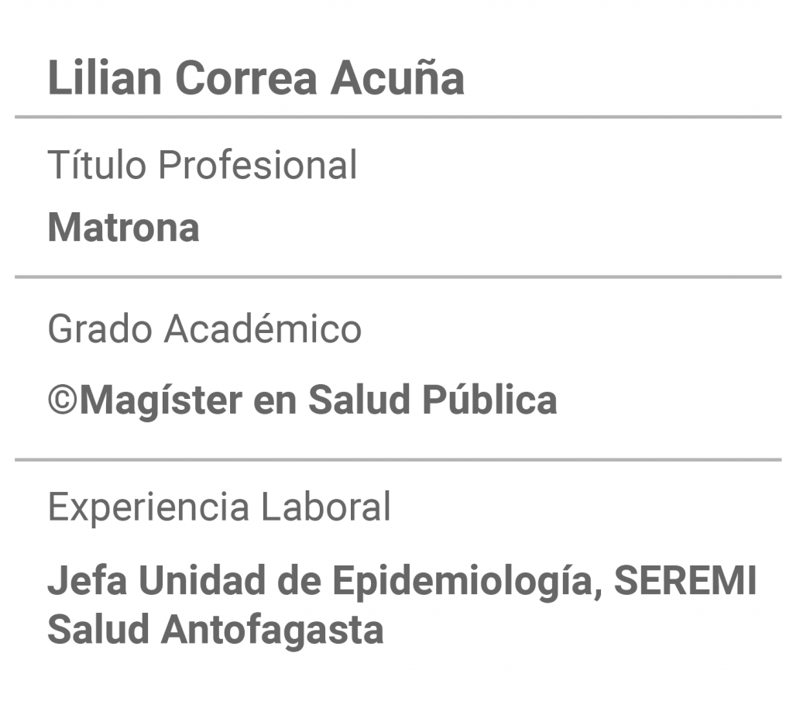Click the word Antofagasta
793x708 pixels.
[273, 630]
